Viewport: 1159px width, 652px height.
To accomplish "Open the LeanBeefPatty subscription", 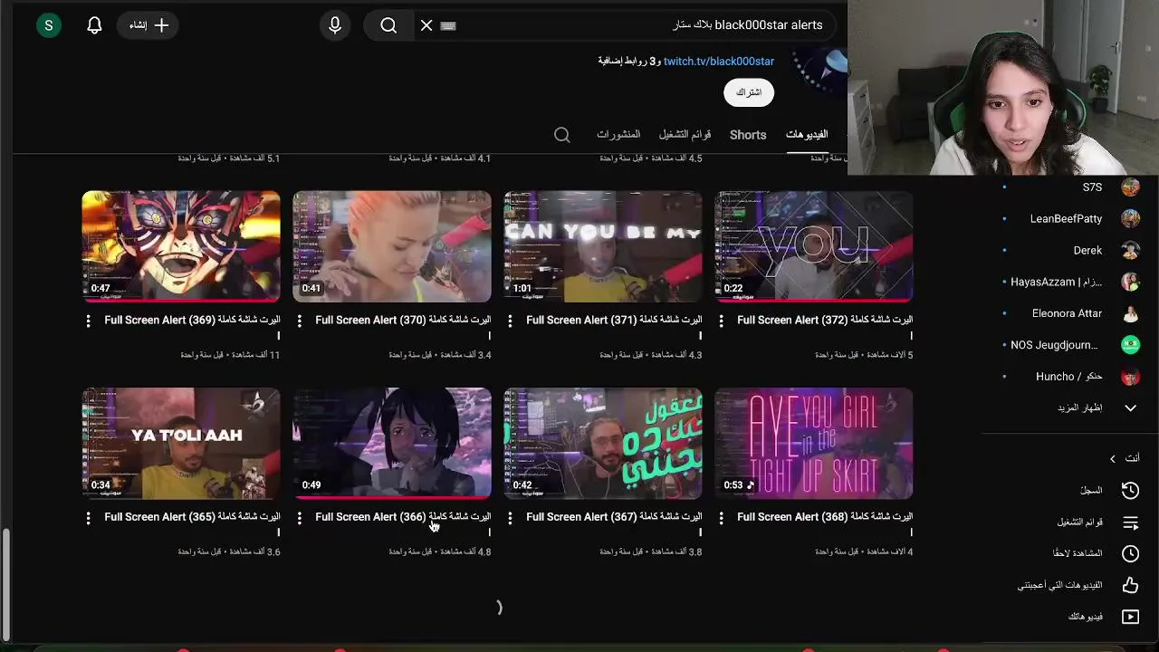I will point(1068,219).
